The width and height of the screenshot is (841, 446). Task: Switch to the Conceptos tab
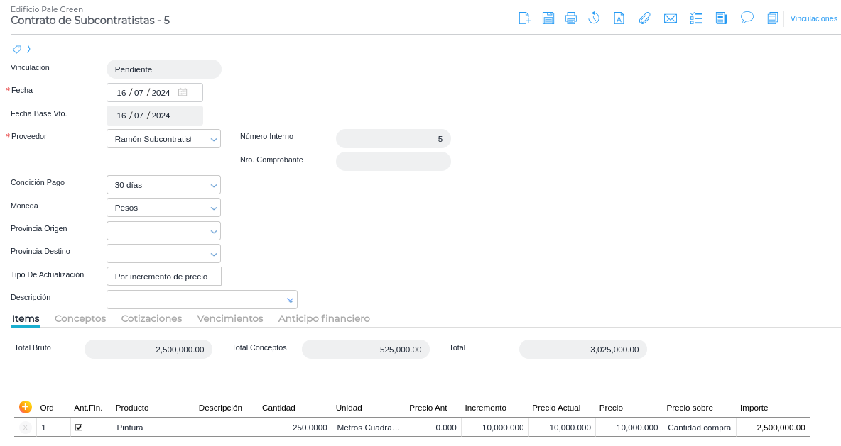tap(80, 319)
